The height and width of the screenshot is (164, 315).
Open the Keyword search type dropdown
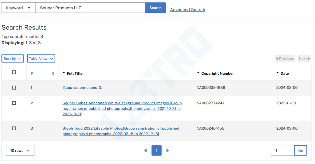click(x=18, y=8)
